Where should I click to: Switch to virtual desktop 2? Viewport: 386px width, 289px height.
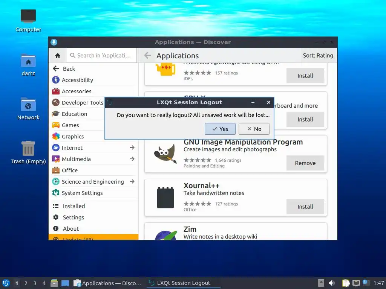(x=26, y=283)
